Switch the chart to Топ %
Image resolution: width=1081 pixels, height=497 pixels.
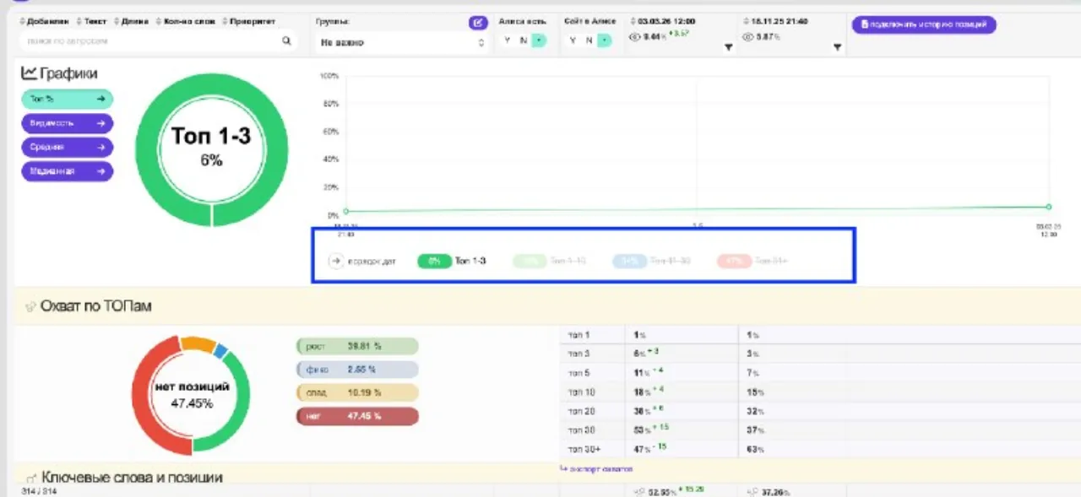[x=67, y=99]
